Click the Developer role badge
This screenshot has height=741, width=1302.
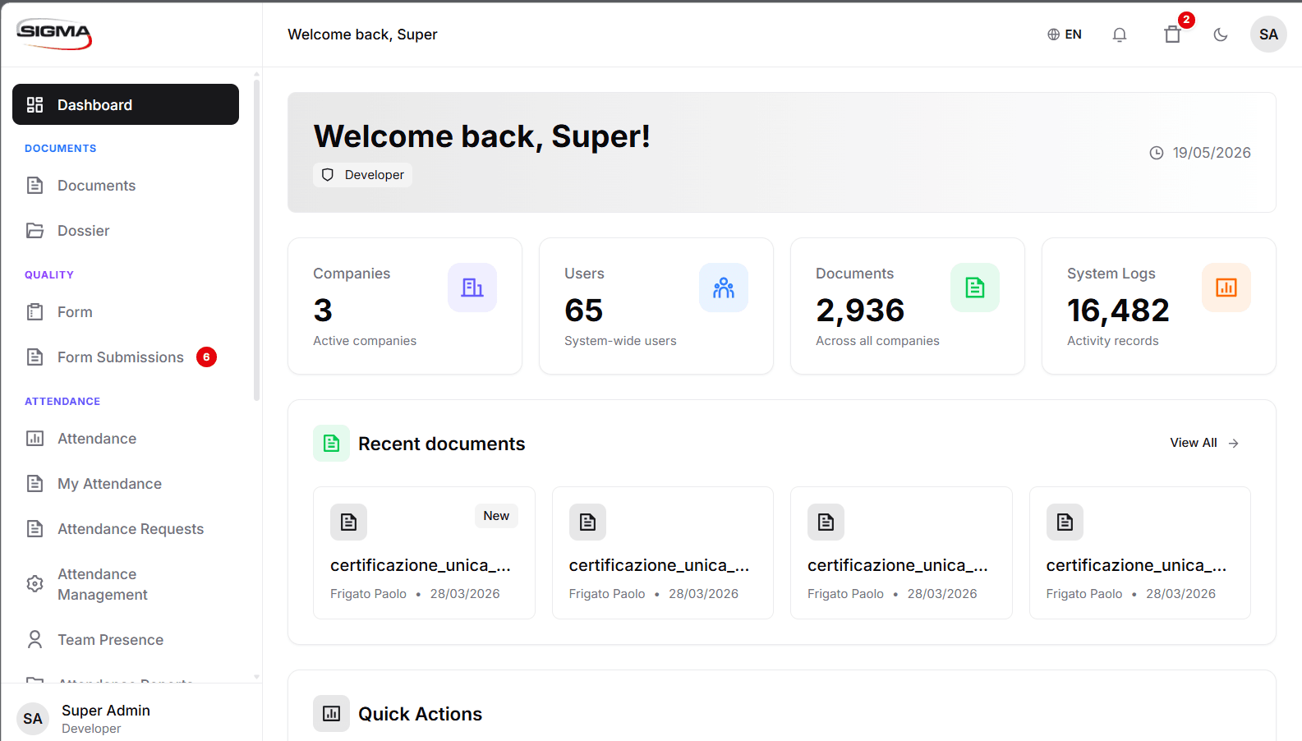362,175
